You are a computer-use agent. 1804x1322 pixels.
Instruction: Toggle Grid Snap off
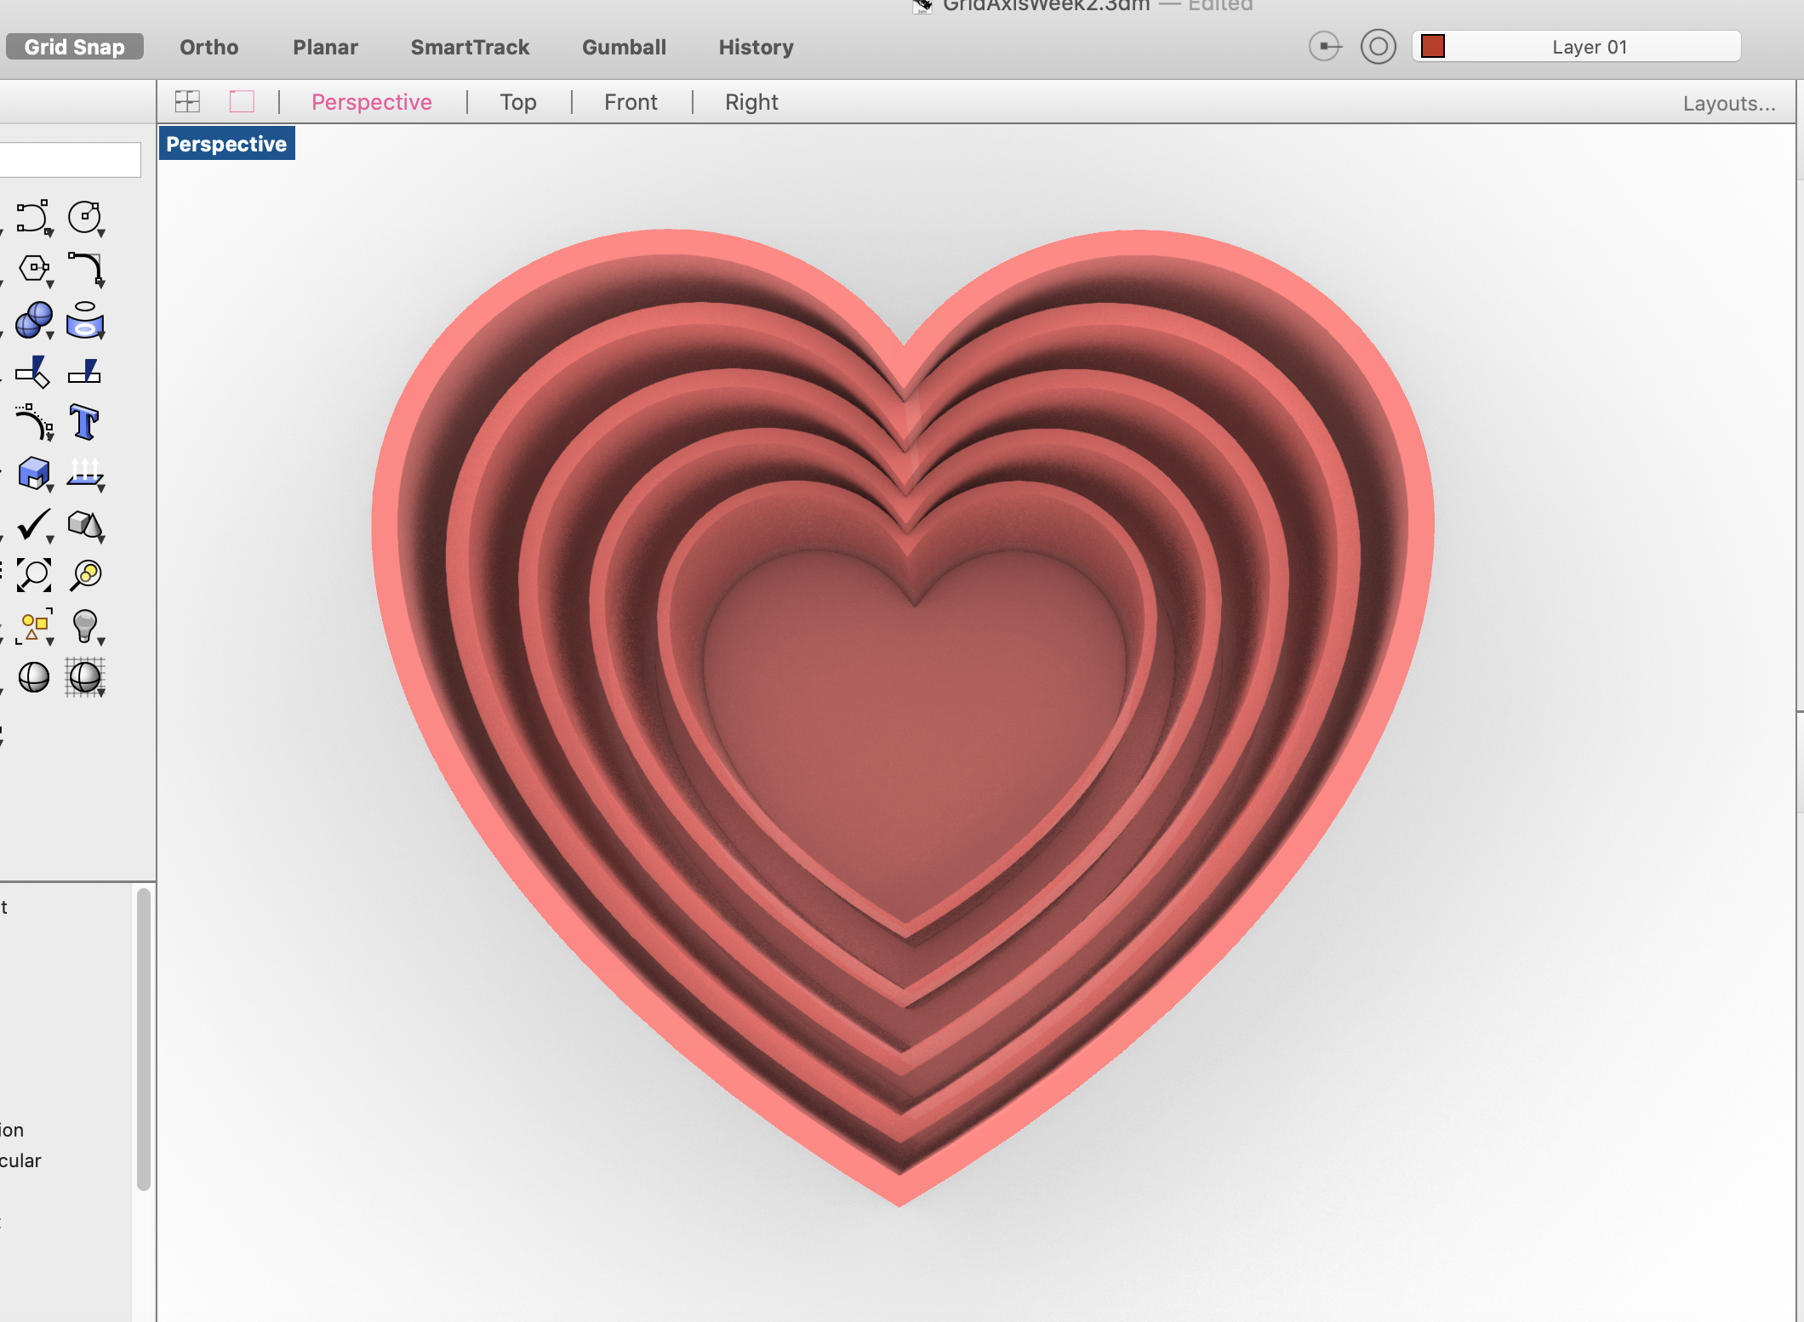[74, 46]
